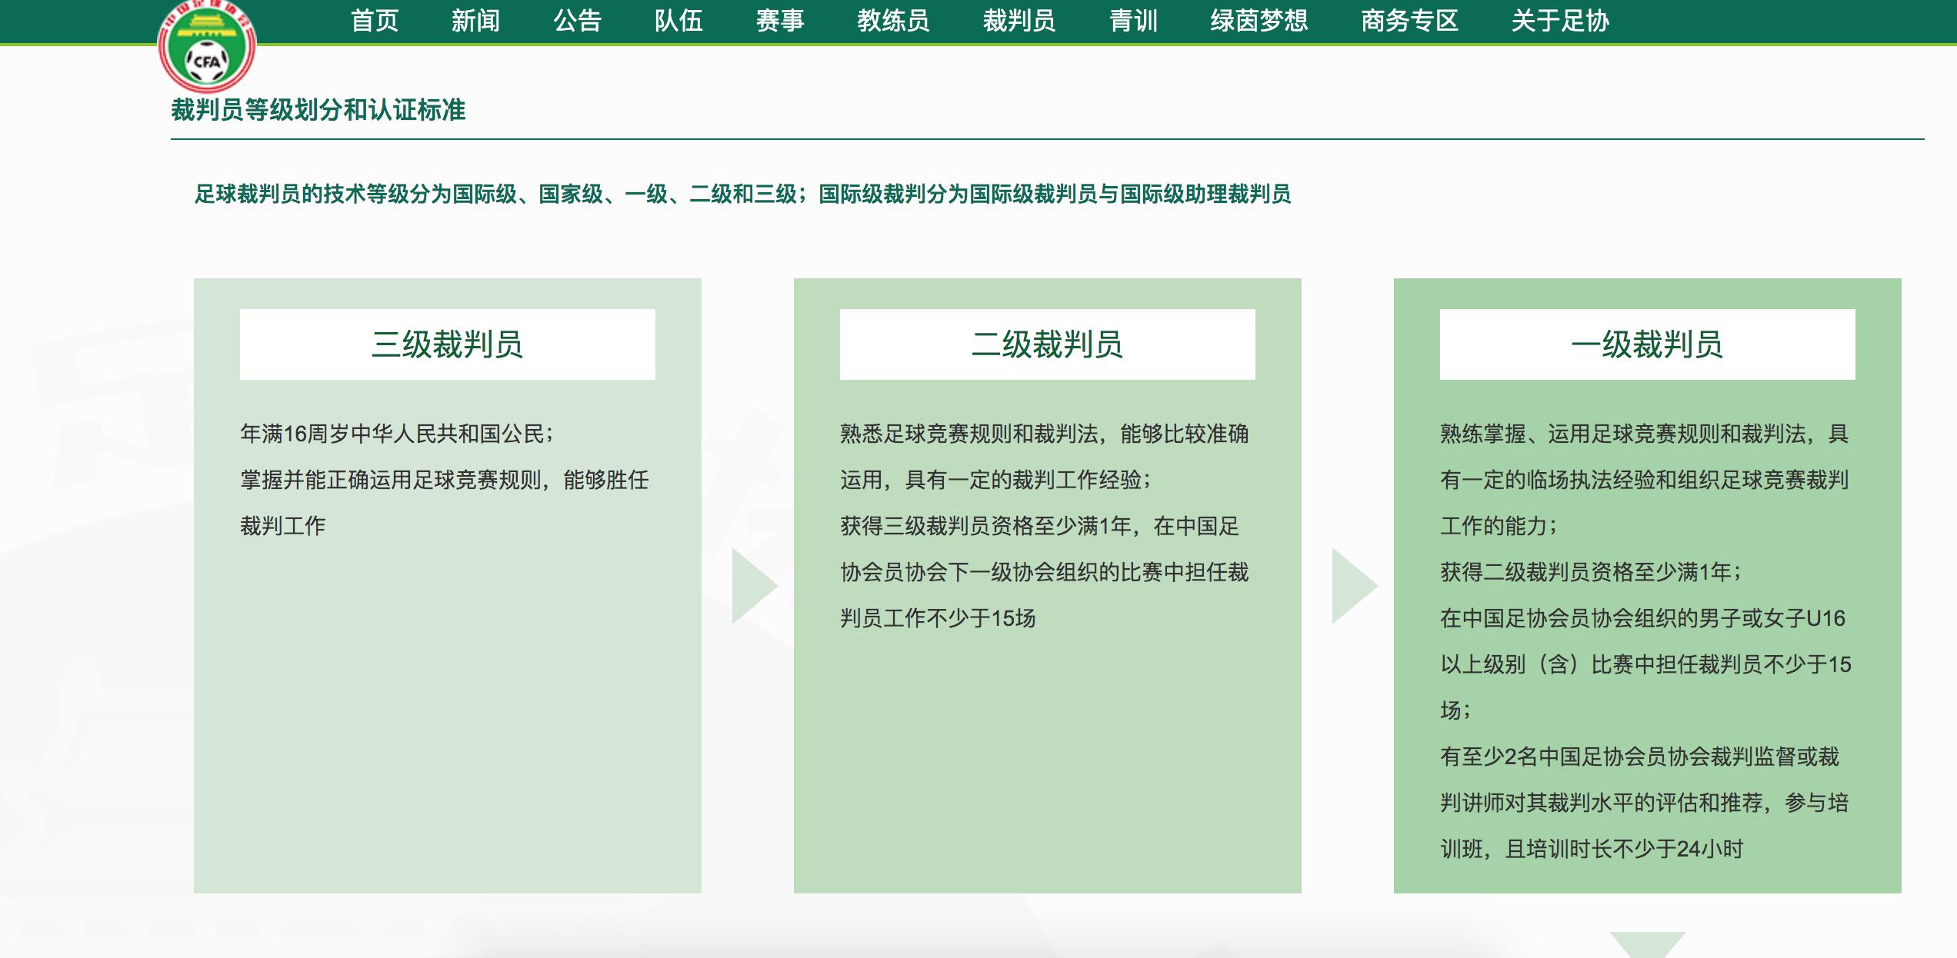Navigate to 首页 homepage
The image size is (1957, 958).
click(374, 22)
